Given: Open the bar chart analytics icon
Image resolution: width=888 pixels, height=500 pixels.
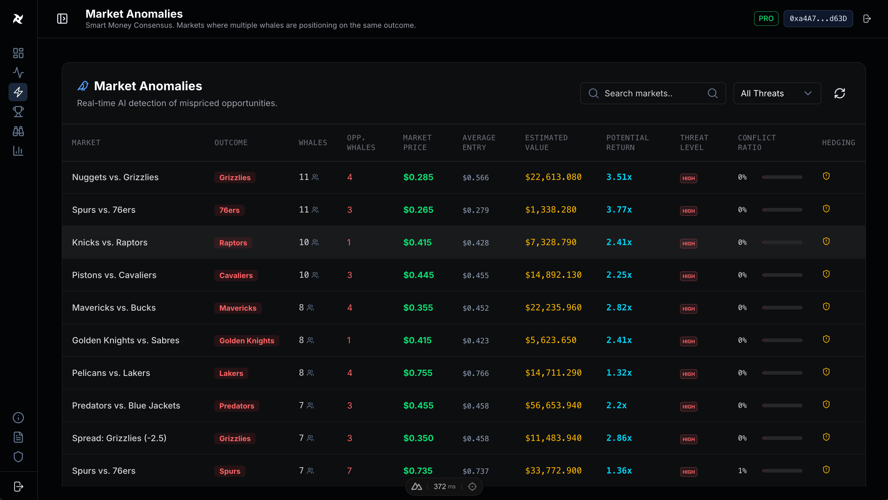Looking at the screenshot, I should tap(18, 151).
